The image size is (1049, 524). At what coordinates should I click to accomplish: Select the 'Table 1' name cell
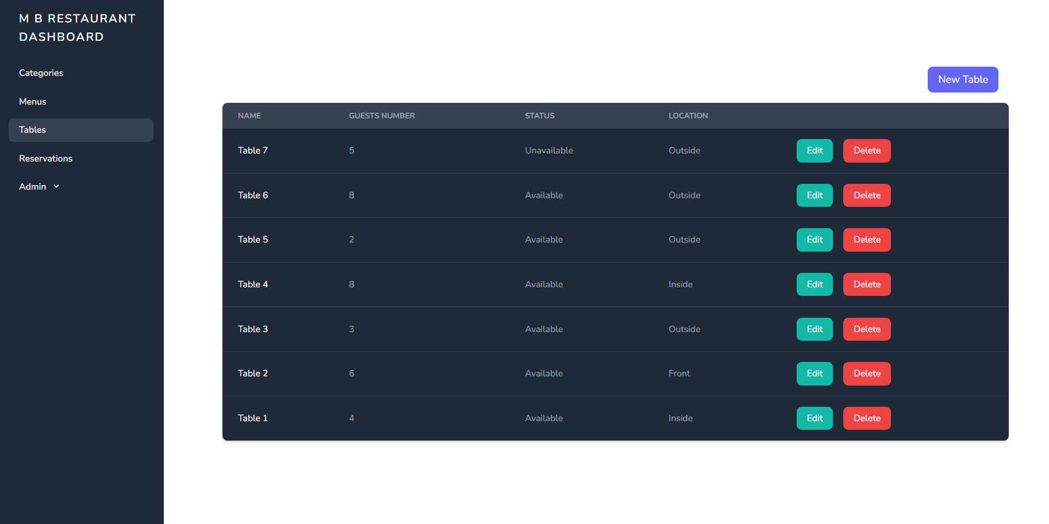[253, 418]
